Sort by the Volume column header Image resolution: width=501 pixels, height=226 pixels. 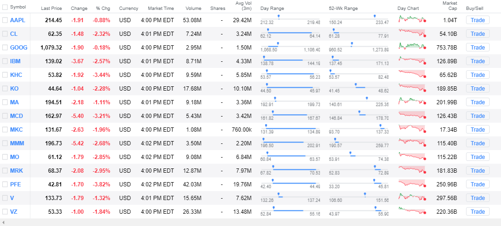coord(194,8)
